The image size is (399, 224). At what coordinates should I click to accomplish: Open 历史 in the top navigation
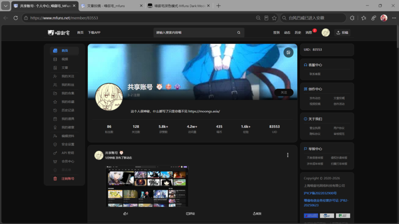click(x=298, y=32)
